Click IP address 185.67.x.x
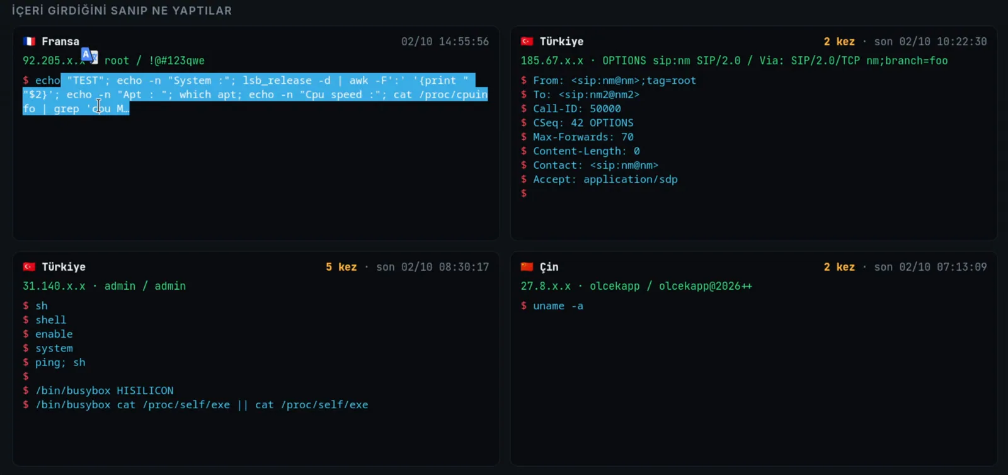Viewport: 1008px width, 475px height. pos(552,60)
